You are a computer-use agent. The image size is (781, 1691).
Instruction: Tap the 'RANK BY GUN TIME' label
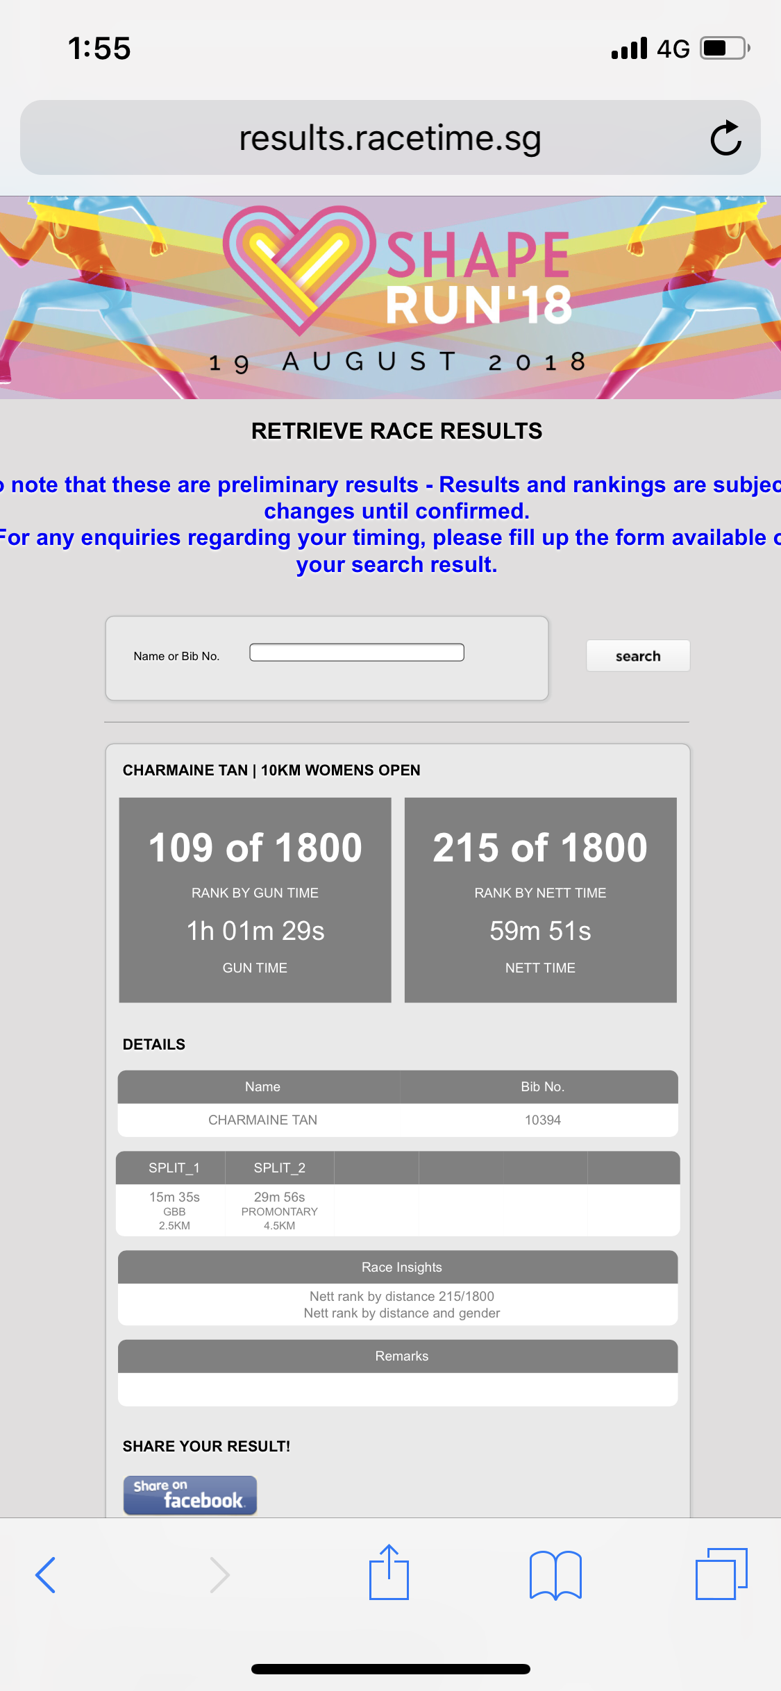point(255,893)
